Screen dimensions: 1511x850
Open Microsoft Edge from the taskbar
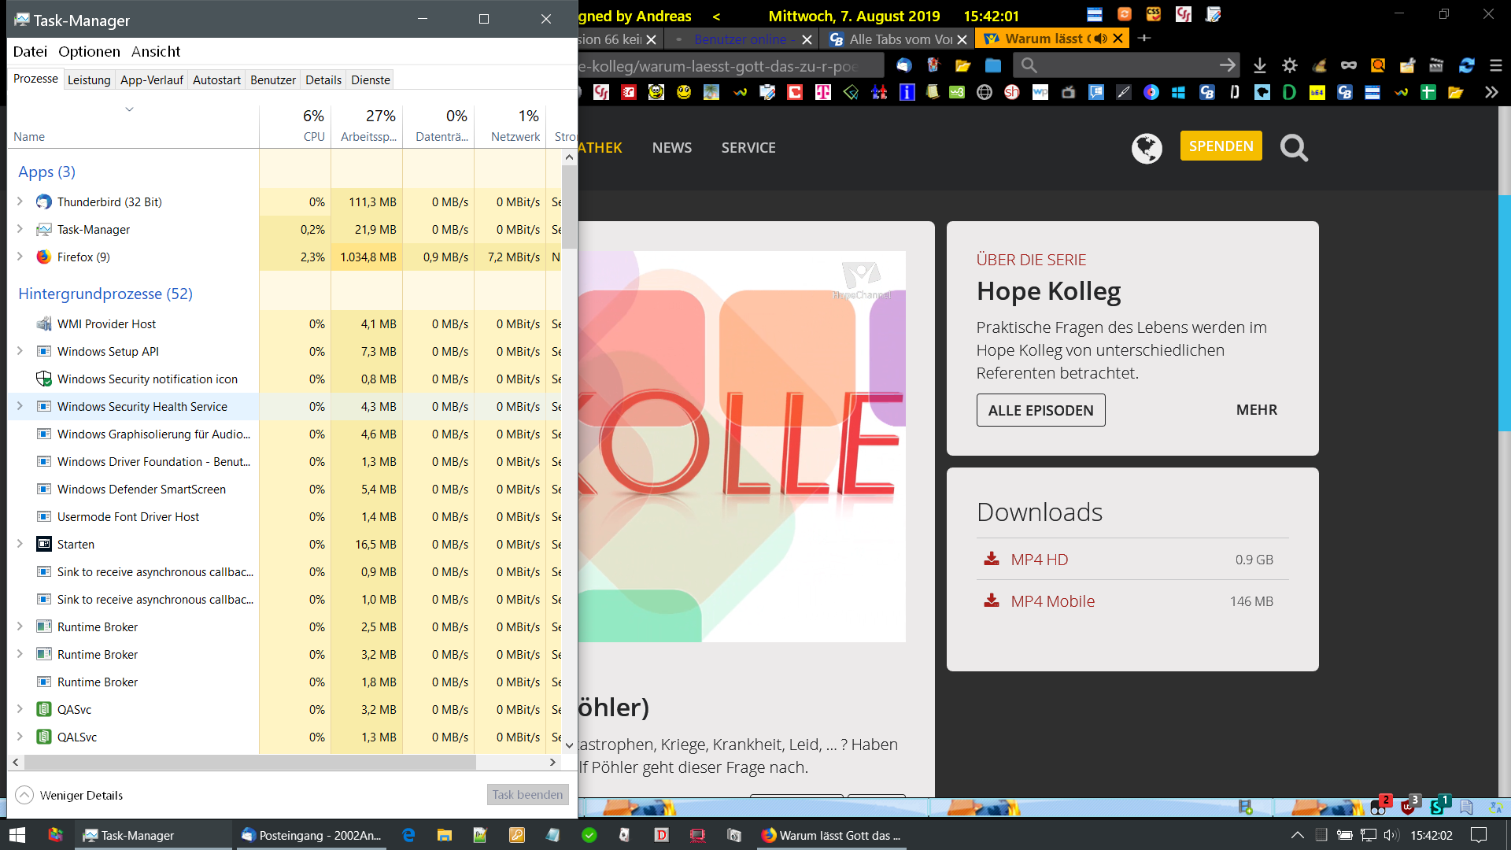coord(408,835)
